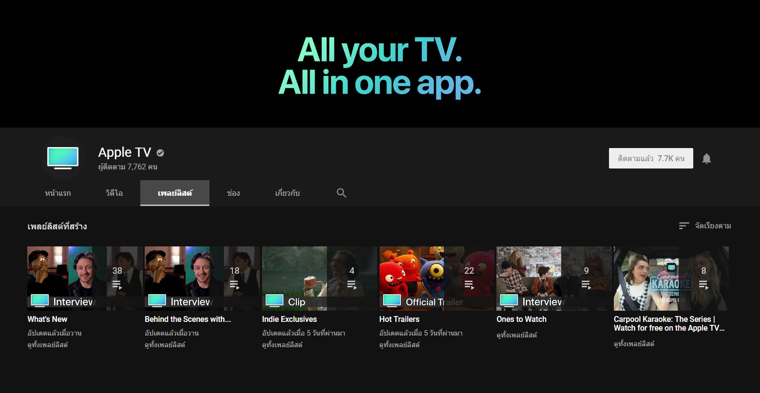Open the channel search magnifier icon

coord(341,193)
